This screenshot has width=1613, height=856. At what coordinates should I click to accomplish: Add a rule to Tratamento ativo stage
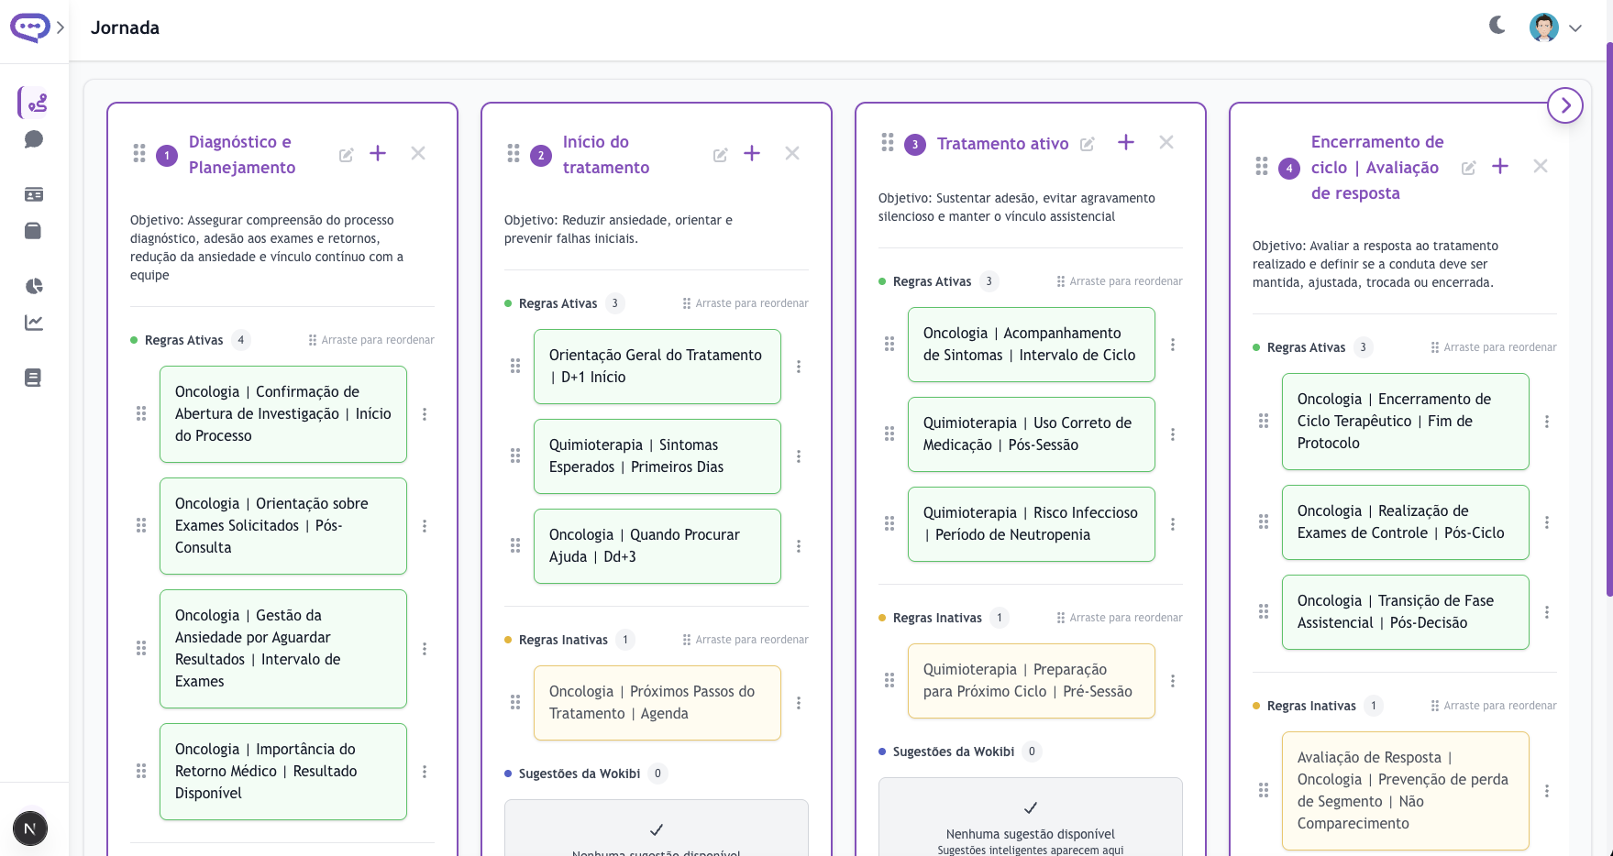pos(1126,142)
